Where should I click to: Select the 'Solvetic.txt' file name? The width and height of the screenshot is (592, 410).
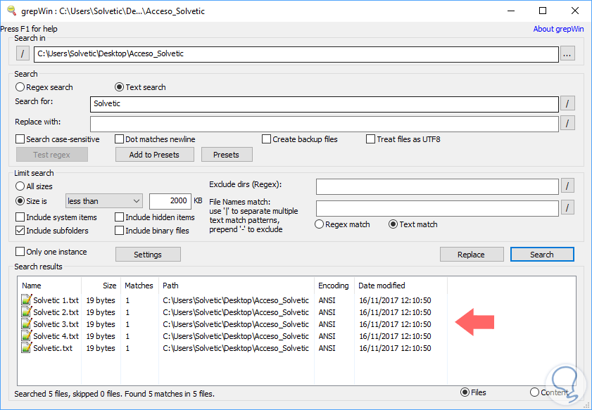pyautogui.click(x=53, y=348)
